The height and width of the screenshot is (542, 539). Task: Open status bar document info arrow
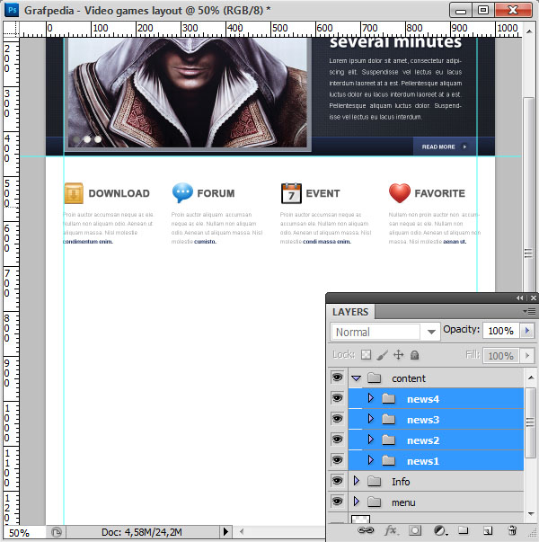(226, 531)
